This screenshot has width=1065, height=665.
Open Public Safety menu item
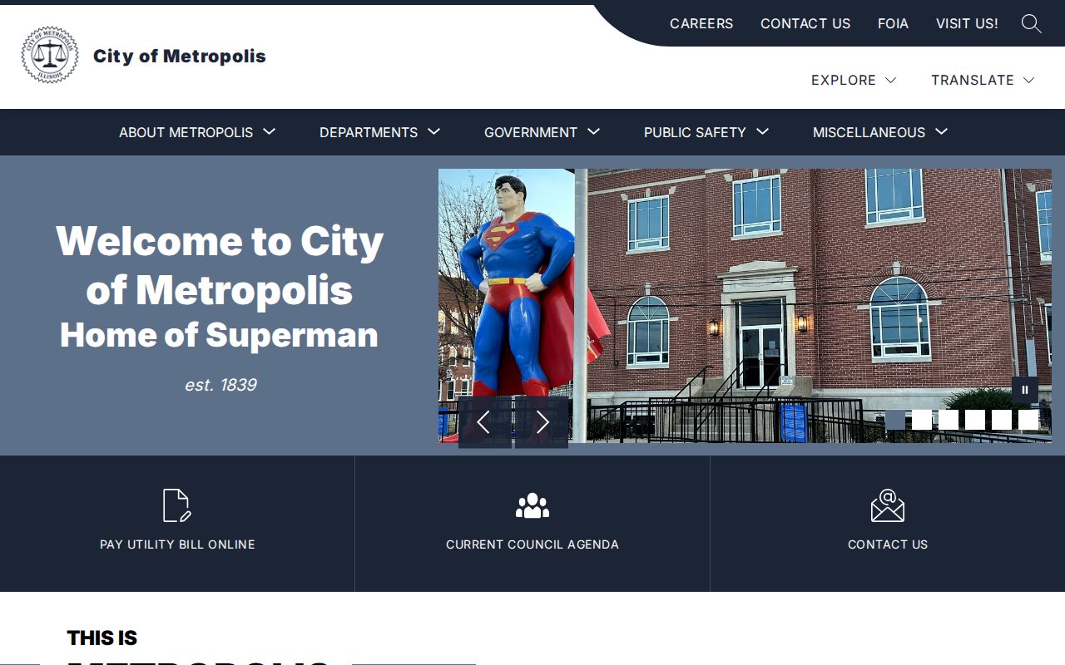coord(695,132)
